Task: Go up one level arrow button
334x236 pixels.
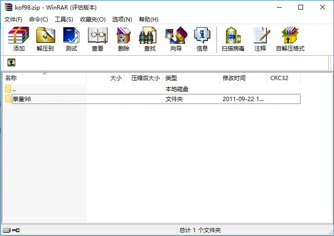Action: 11,62
